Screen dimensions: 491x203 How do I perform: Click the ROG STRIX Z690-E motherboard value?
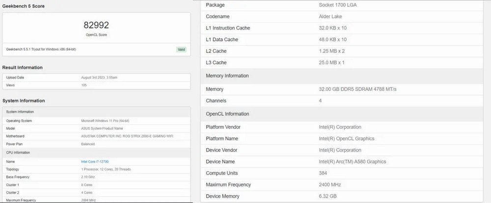click(127, 136)
